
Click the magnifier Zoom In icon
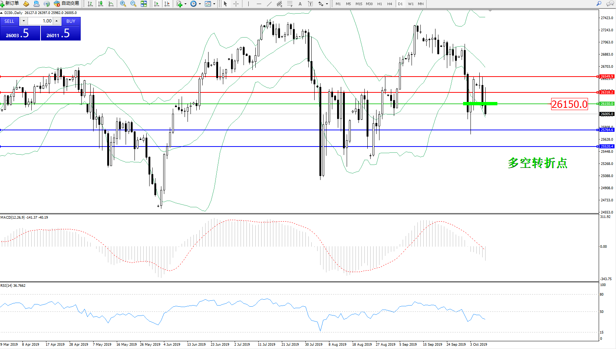(123, 4)
